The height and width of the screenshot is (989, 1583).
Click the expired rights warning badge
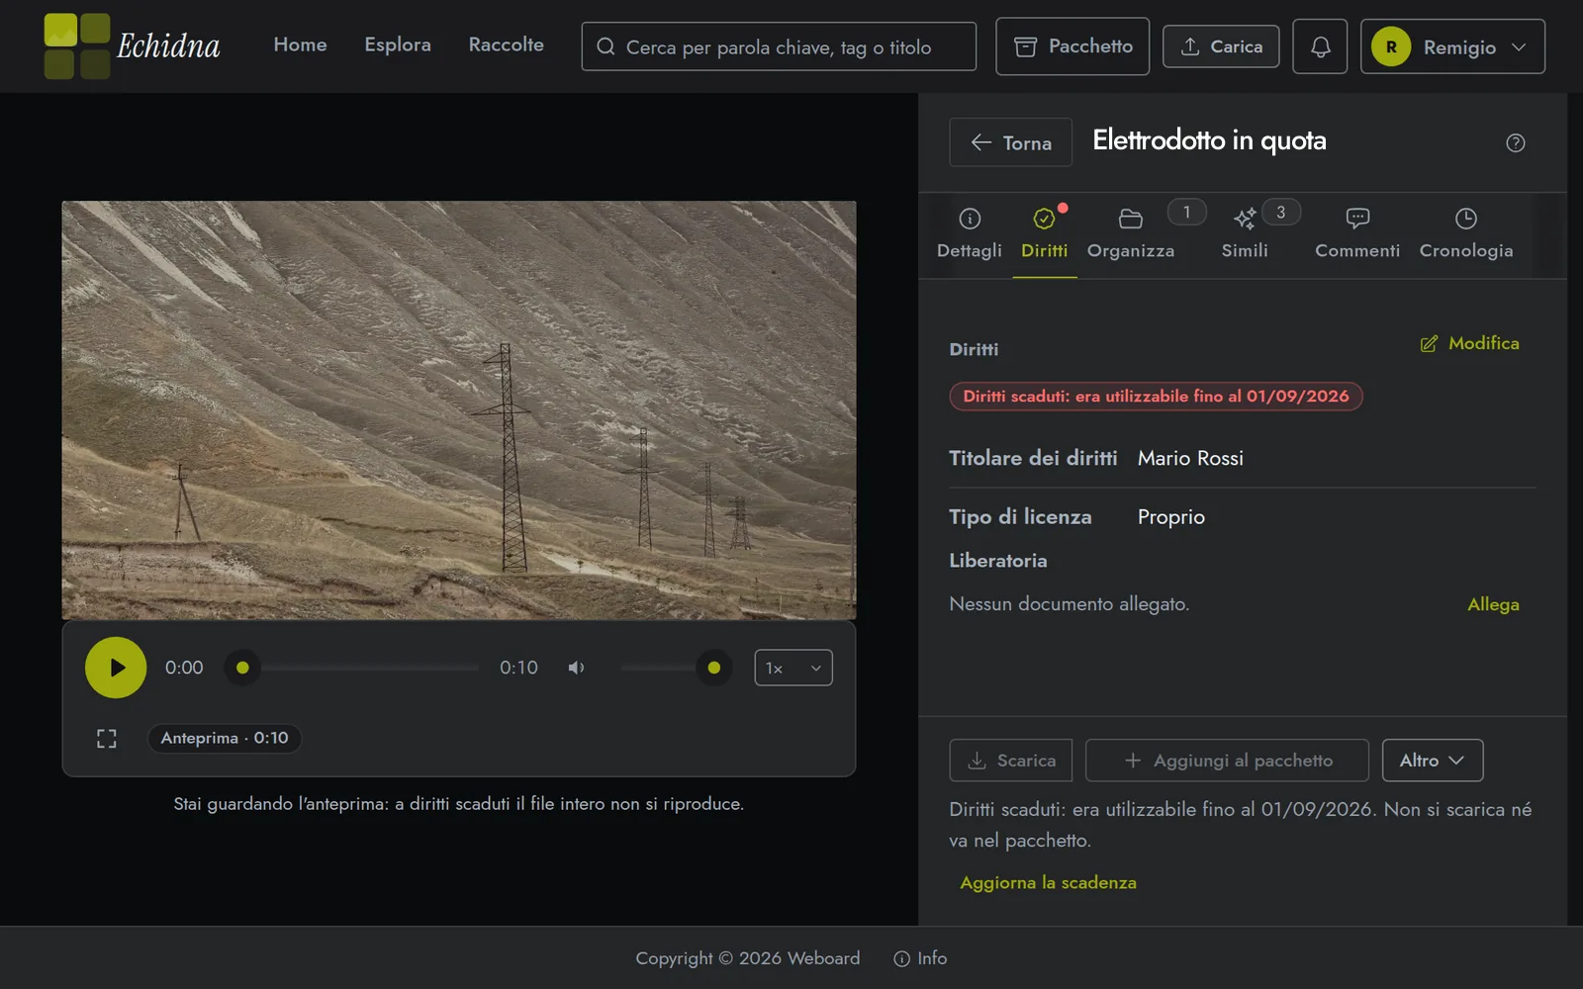1156,397
